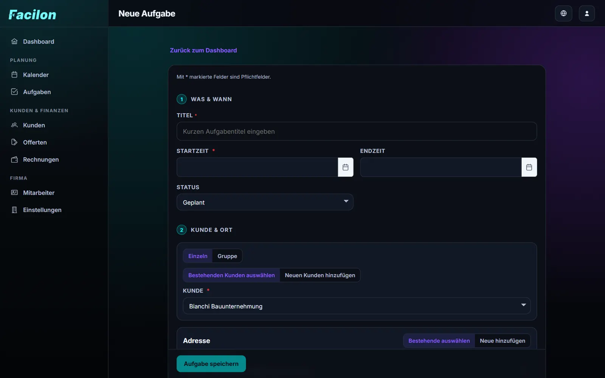This screenshot has width=605, height=378.
Task: Click the Facilon logo
Action: point(33,15)
